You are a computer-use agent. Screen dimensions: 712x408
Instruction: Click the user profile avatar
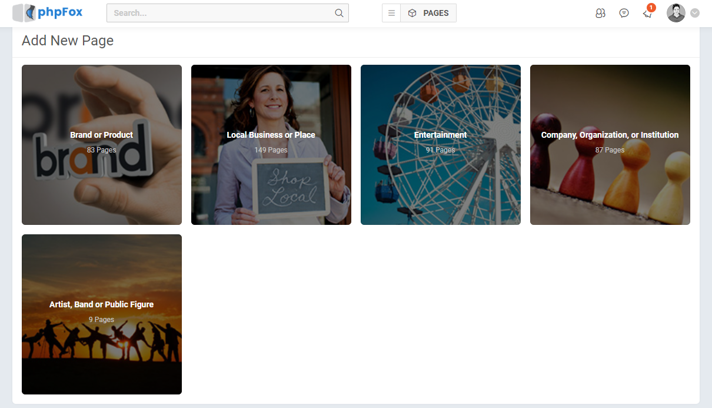(x=676, y=13)
